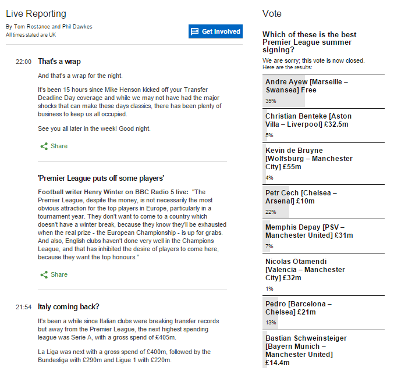Select the Memphis Depay vote result
401x368 pixels.
(324, 236)
